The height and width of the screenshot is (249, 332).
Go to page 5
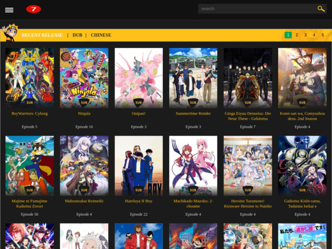pos(323,35)
